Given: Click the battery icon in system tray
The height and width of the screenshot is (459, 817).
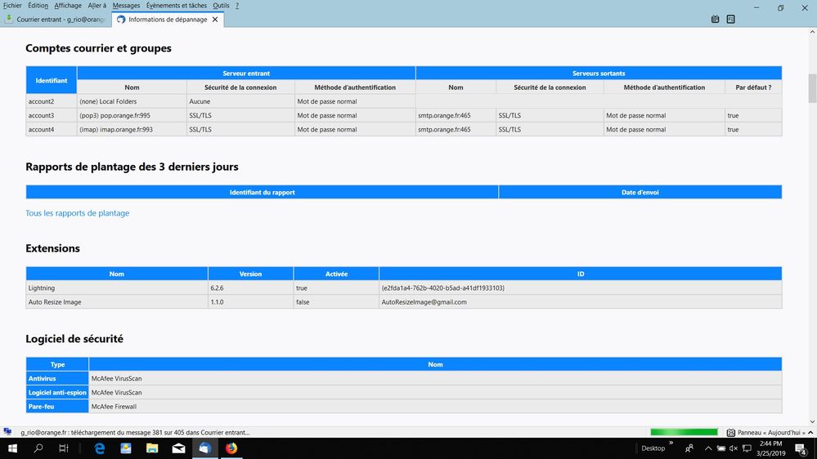Looking at the screenshot, I should 721,448.
